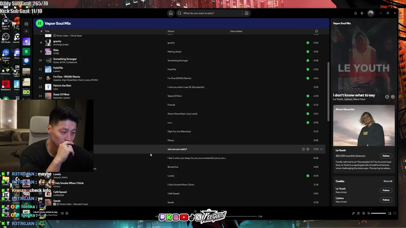
Task: Toggle saved checkmark for Friends row
Action: [308, 105]
